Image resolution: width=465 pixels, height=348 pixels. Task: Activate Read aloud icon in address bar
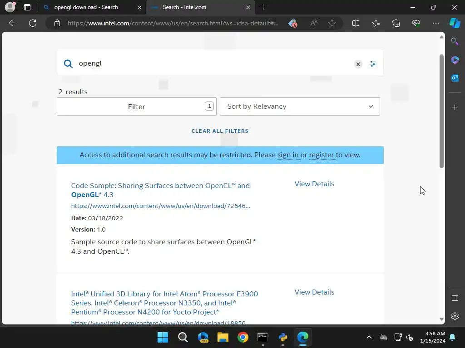314,23
